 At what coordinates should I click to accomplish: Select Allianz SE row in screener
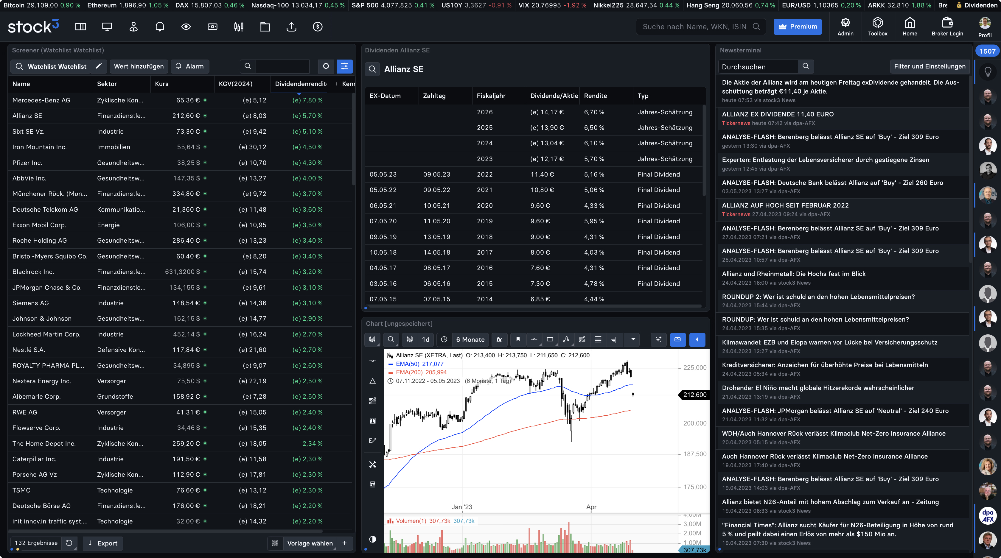[x=180, y=116]
